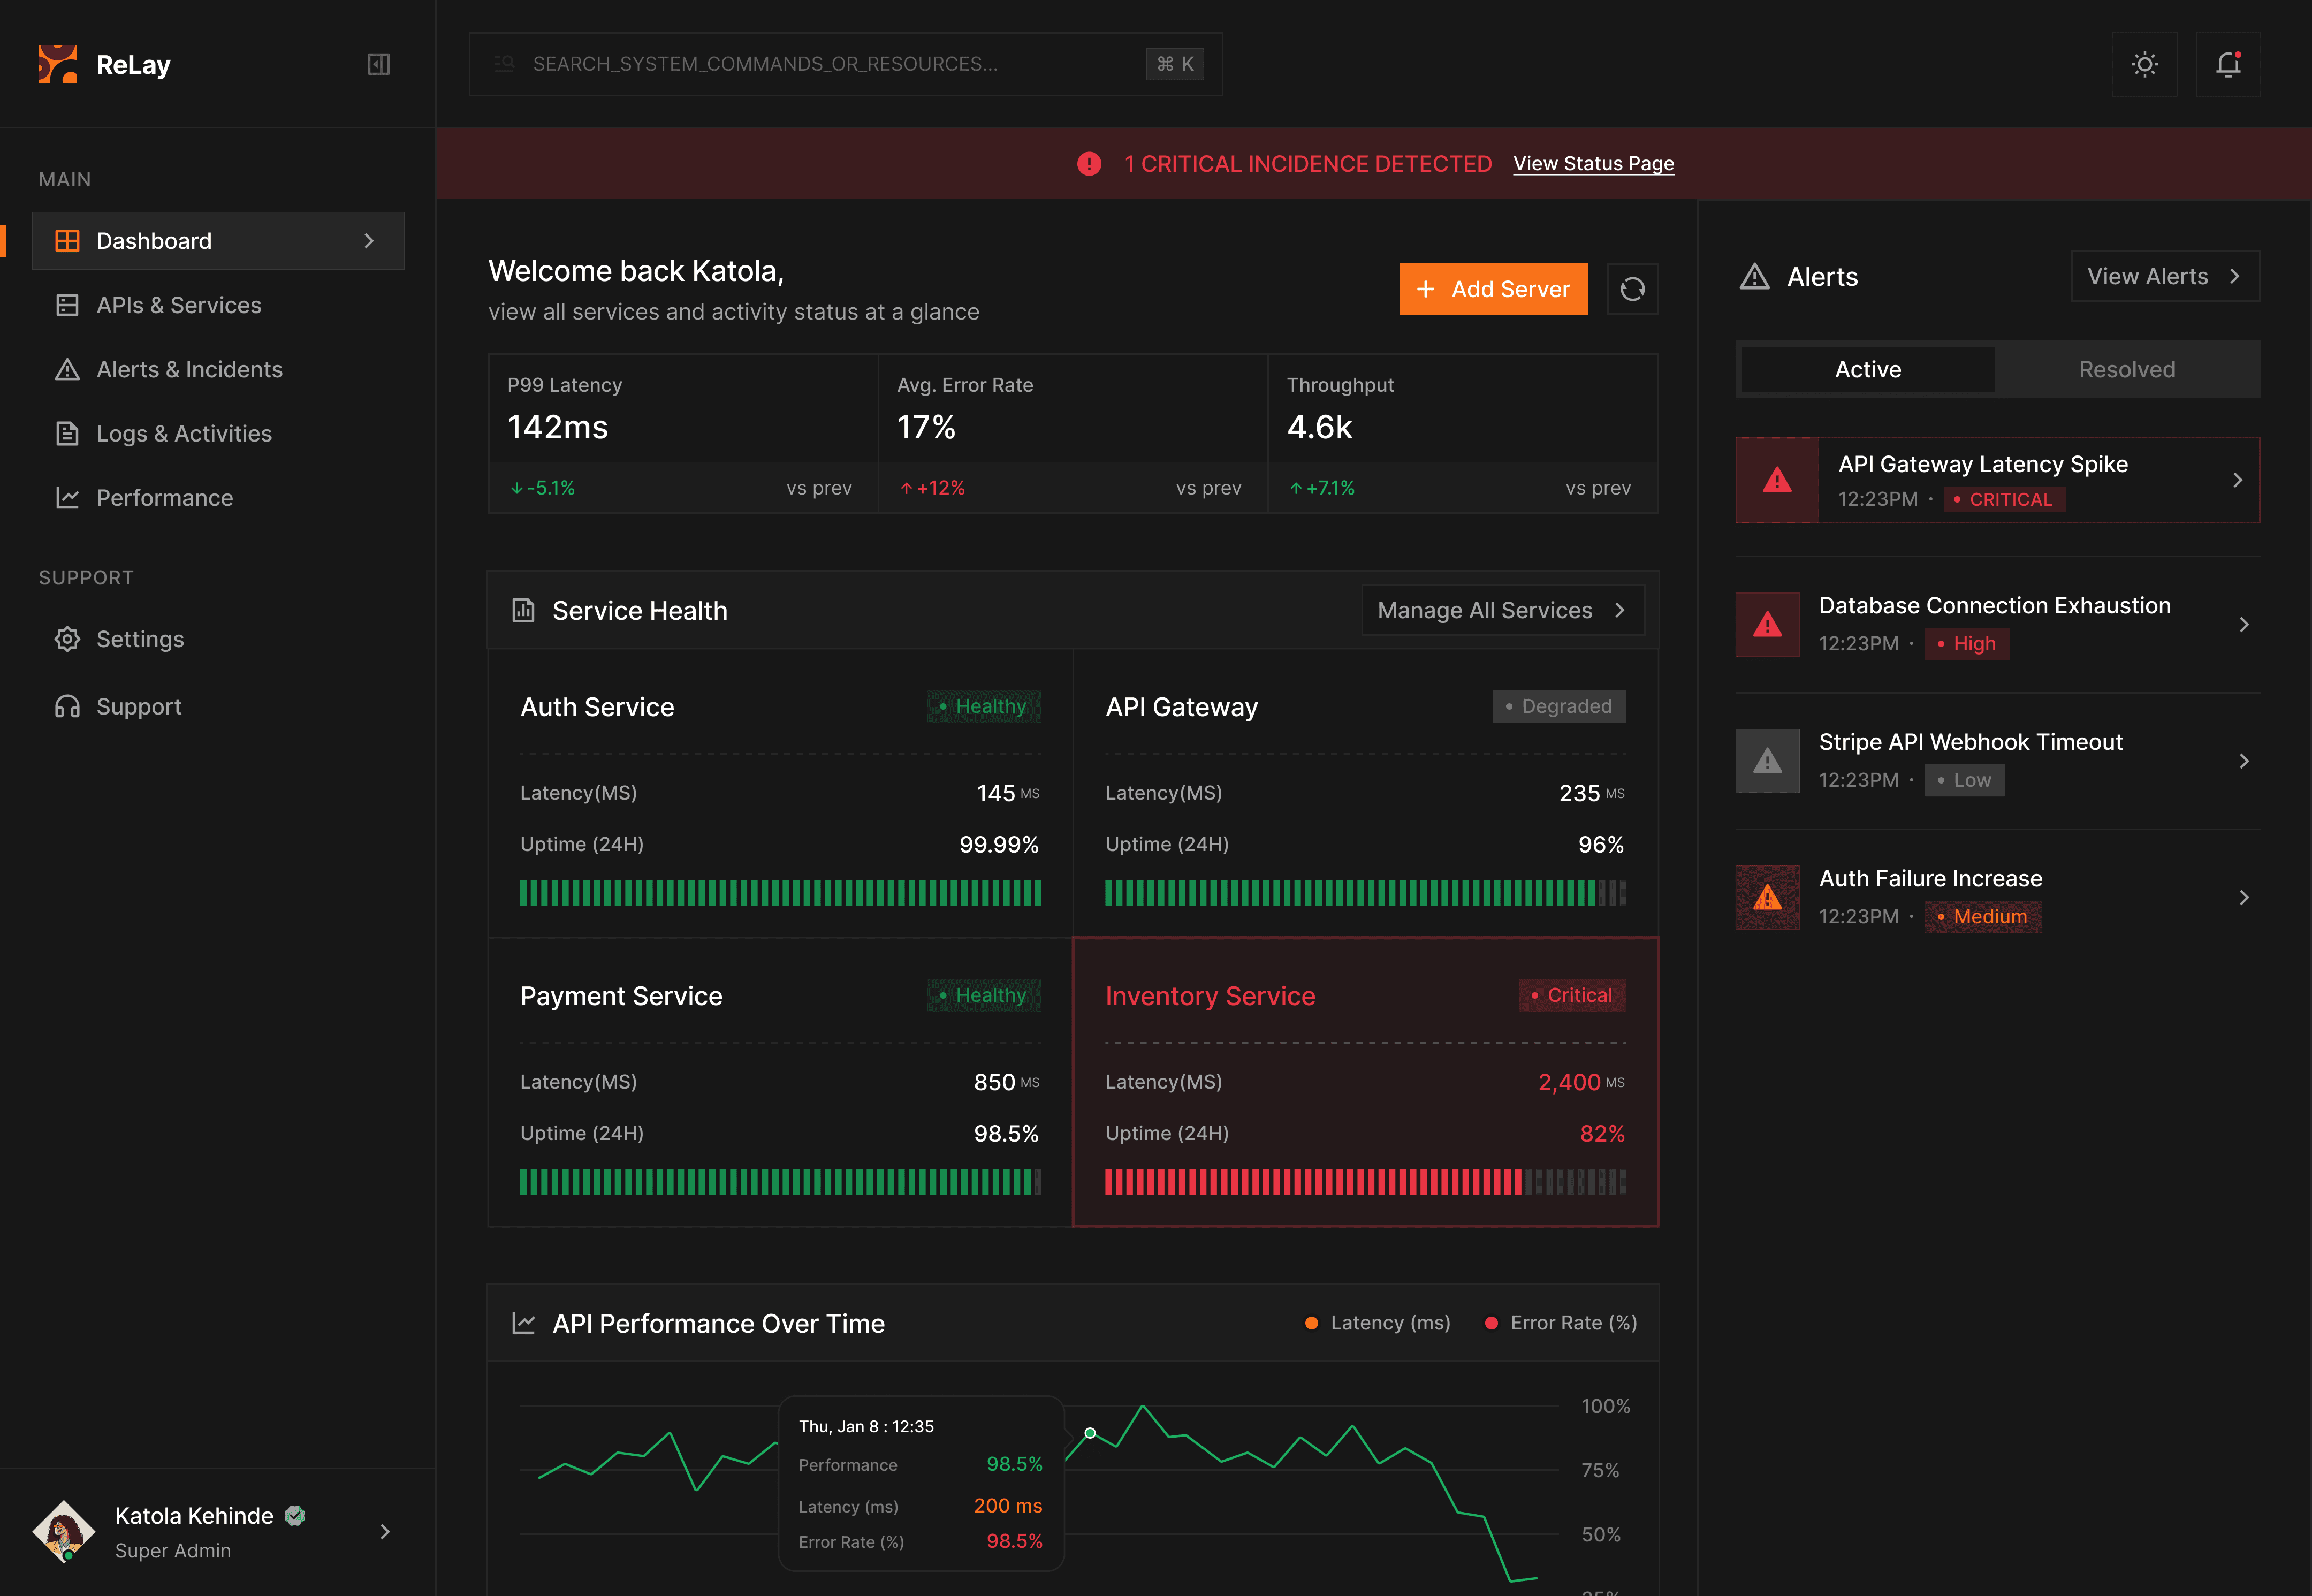Screen dimensions: 2312x1596
Task: Click the refresh icon beside Add Server
Action: tap(1632, 289)
